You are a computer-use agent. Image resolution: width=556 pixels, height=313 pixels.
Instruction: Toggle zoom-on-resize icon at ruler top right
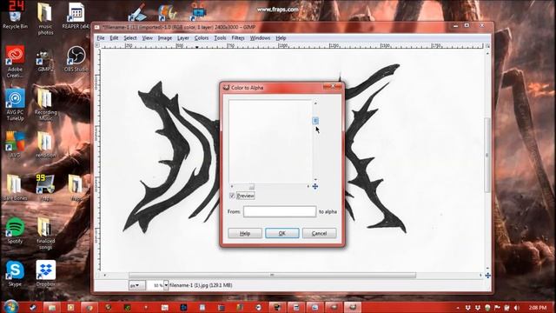[x=488, y=46]
